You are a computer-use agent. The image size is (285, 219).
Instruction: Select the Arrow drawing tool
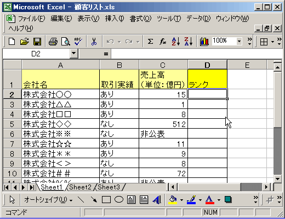94,200
